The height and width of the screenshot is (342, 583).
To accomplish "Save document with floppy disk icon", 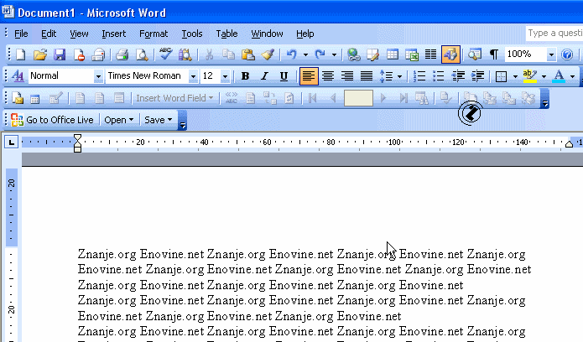I will (x=60, y=54).
